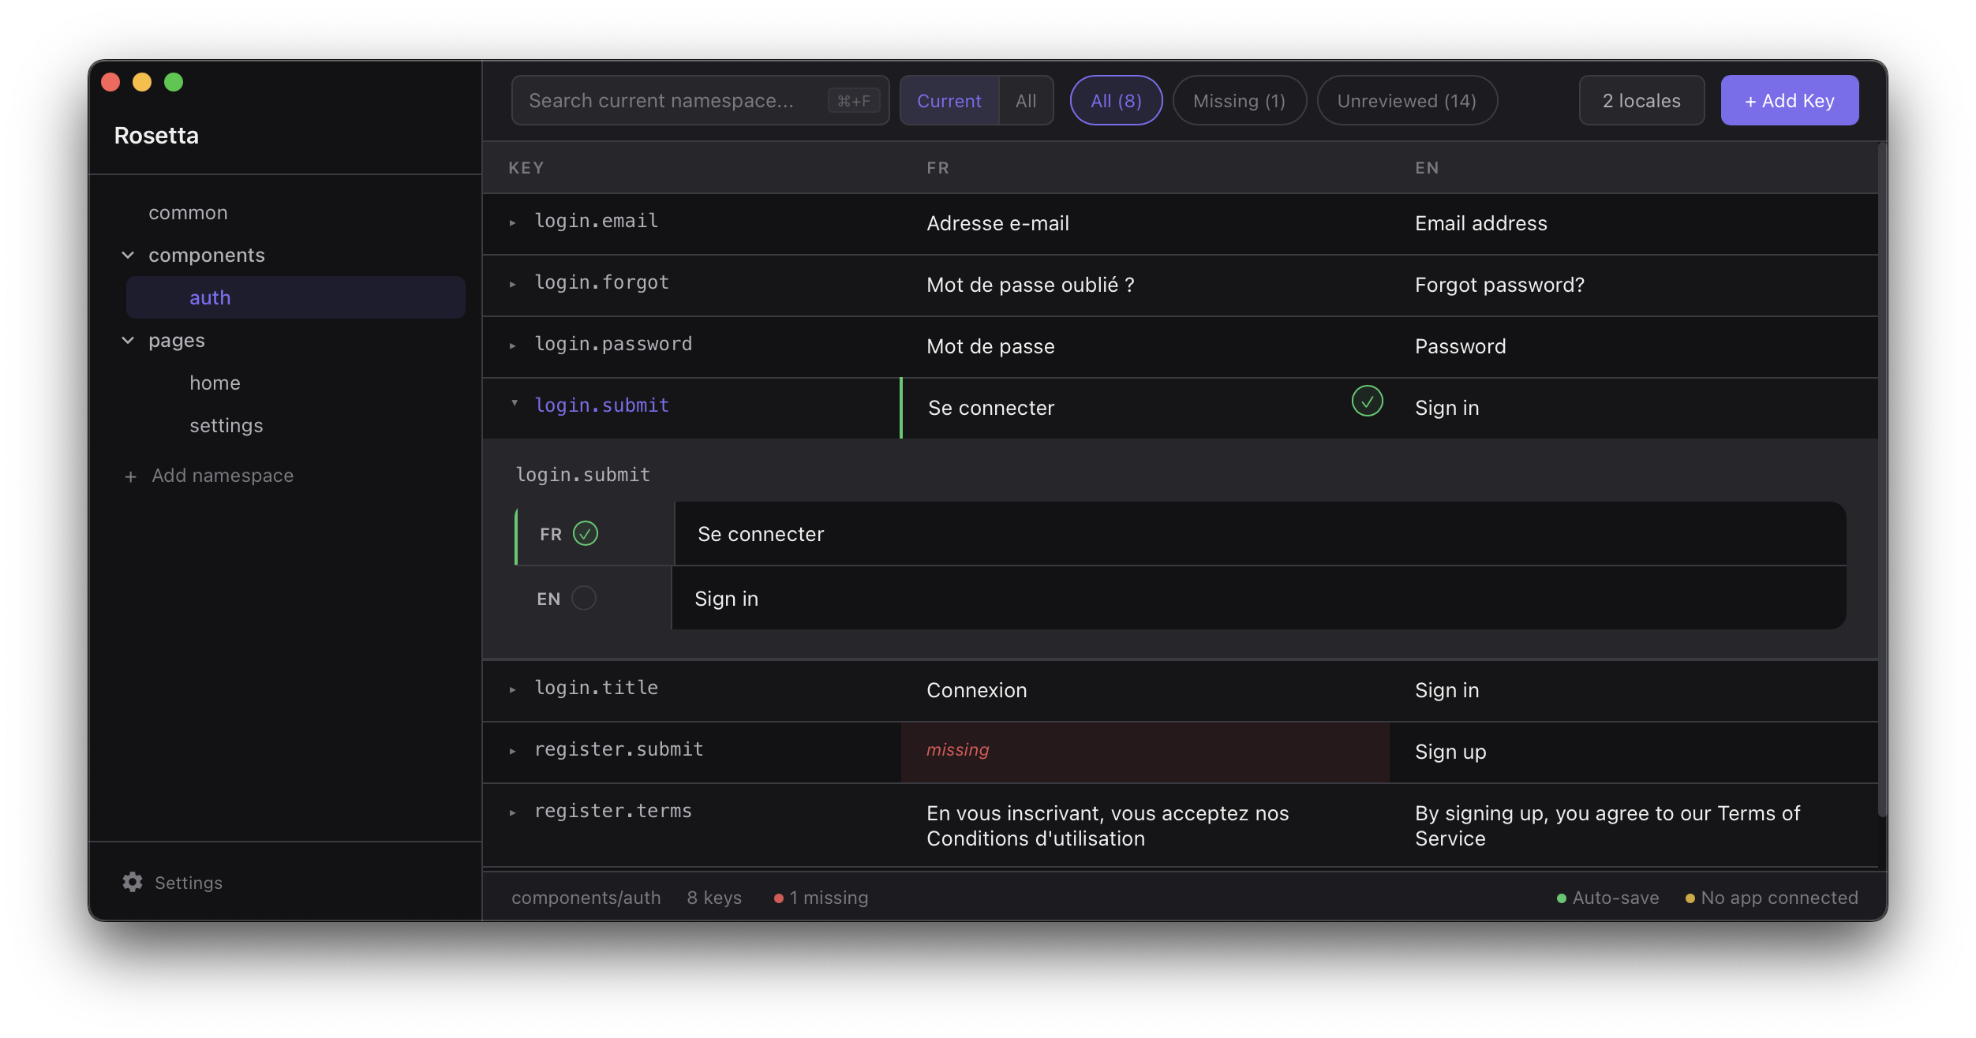Switch search scope from Current to All

pyautogui.click(x=1025, y=100)
